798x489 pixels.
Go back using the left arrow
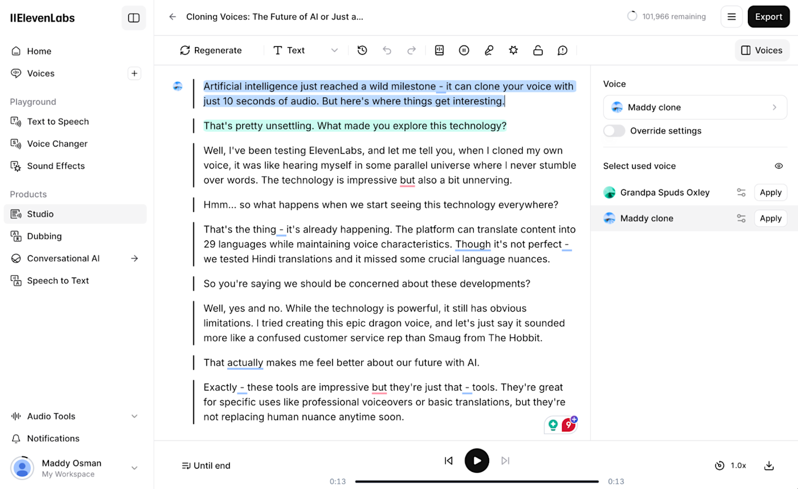point(172,17)
